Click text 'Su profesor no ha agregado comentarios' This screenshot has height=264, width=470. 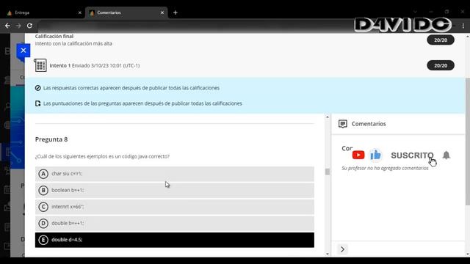coord(385,168)
